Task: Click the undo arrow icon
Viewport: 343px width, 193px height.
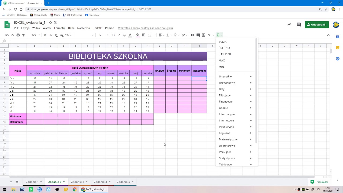Action: tap(7, 35)
